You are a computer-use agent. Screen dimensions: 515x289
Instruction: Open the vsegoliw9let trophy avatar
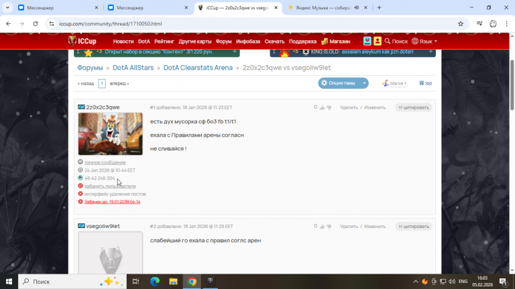pos(111,253)
